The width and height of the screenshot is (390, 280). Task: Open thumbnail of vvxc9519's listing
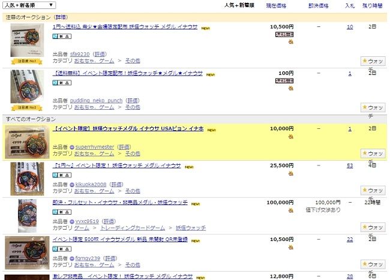27,216
